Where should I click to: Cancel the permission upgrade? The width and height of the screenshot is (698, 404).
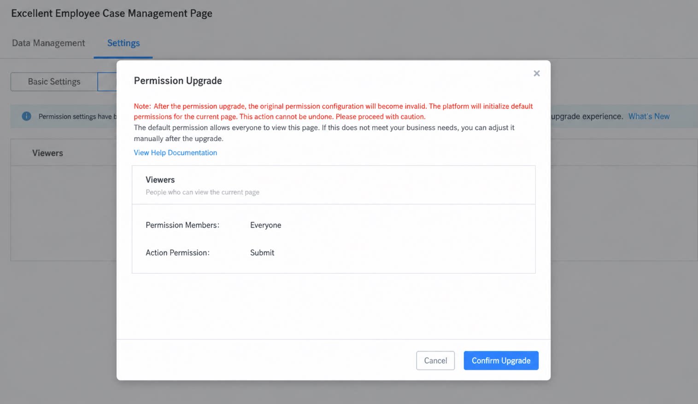(435, 360)
